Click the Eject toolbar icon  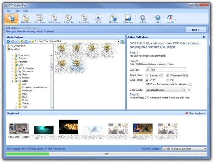(98, 19)
